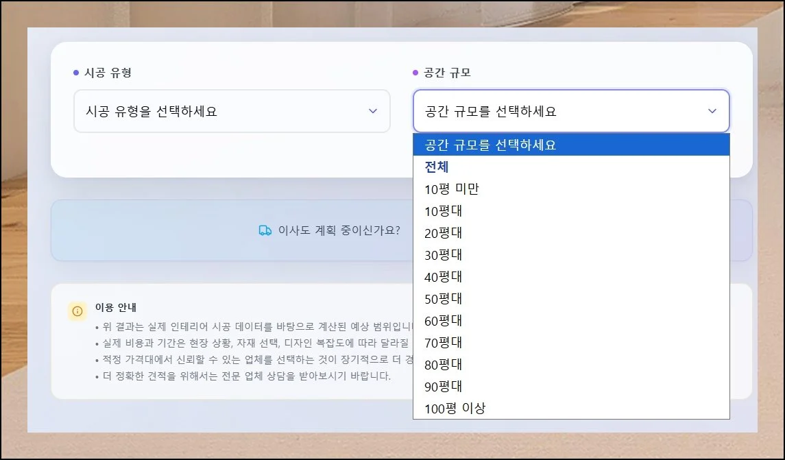Choose the 10평 미만 option
The height and width of the screenshot is (460, 785).
point(570,189)
